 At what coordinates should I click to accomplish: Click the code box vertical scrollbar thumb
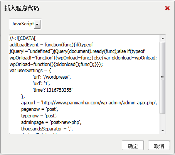pyautogui.click(x=163, y=78)
